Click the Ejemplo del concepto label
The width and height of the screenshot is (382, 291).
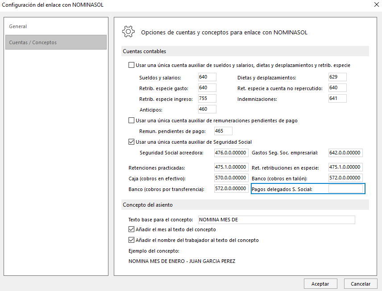[x=154, y=251]
